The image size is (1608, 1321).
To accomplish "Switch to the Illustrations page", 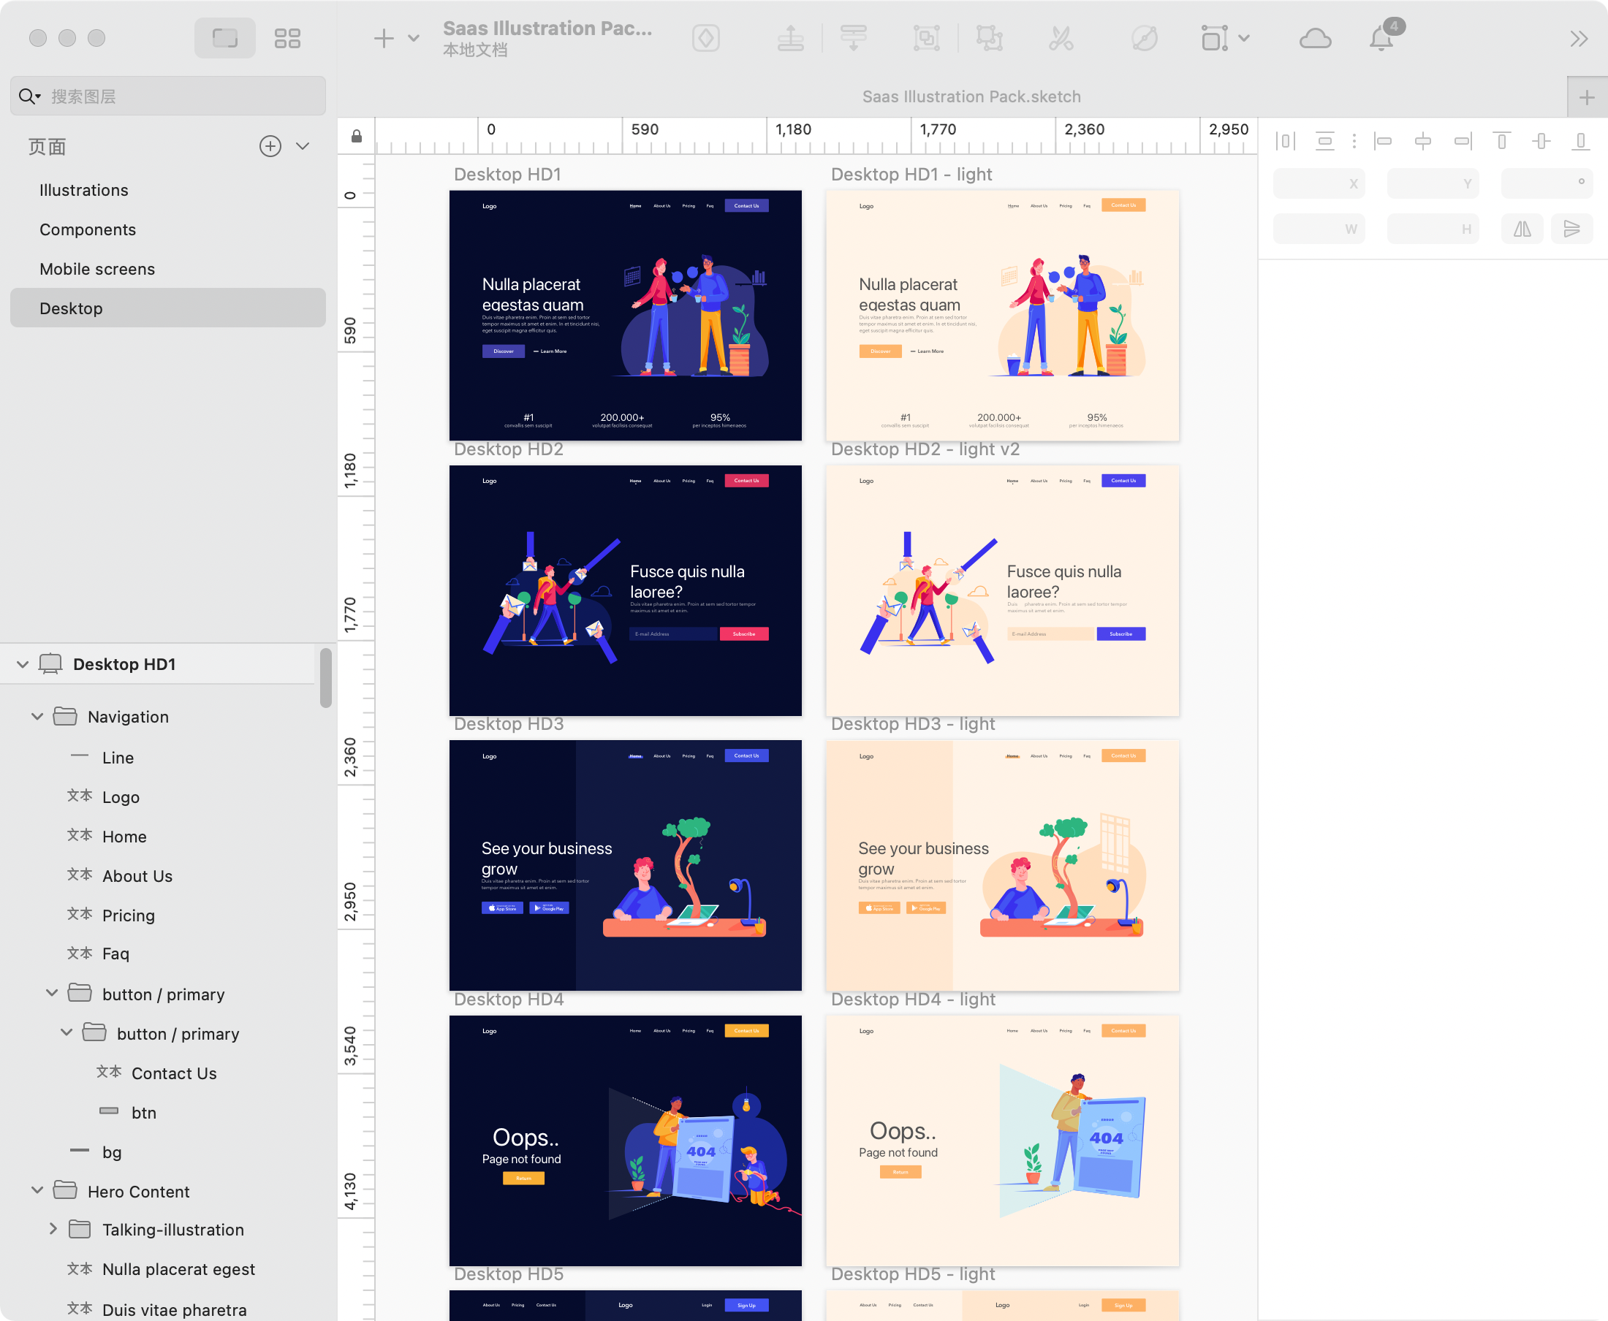I will 84,190.
